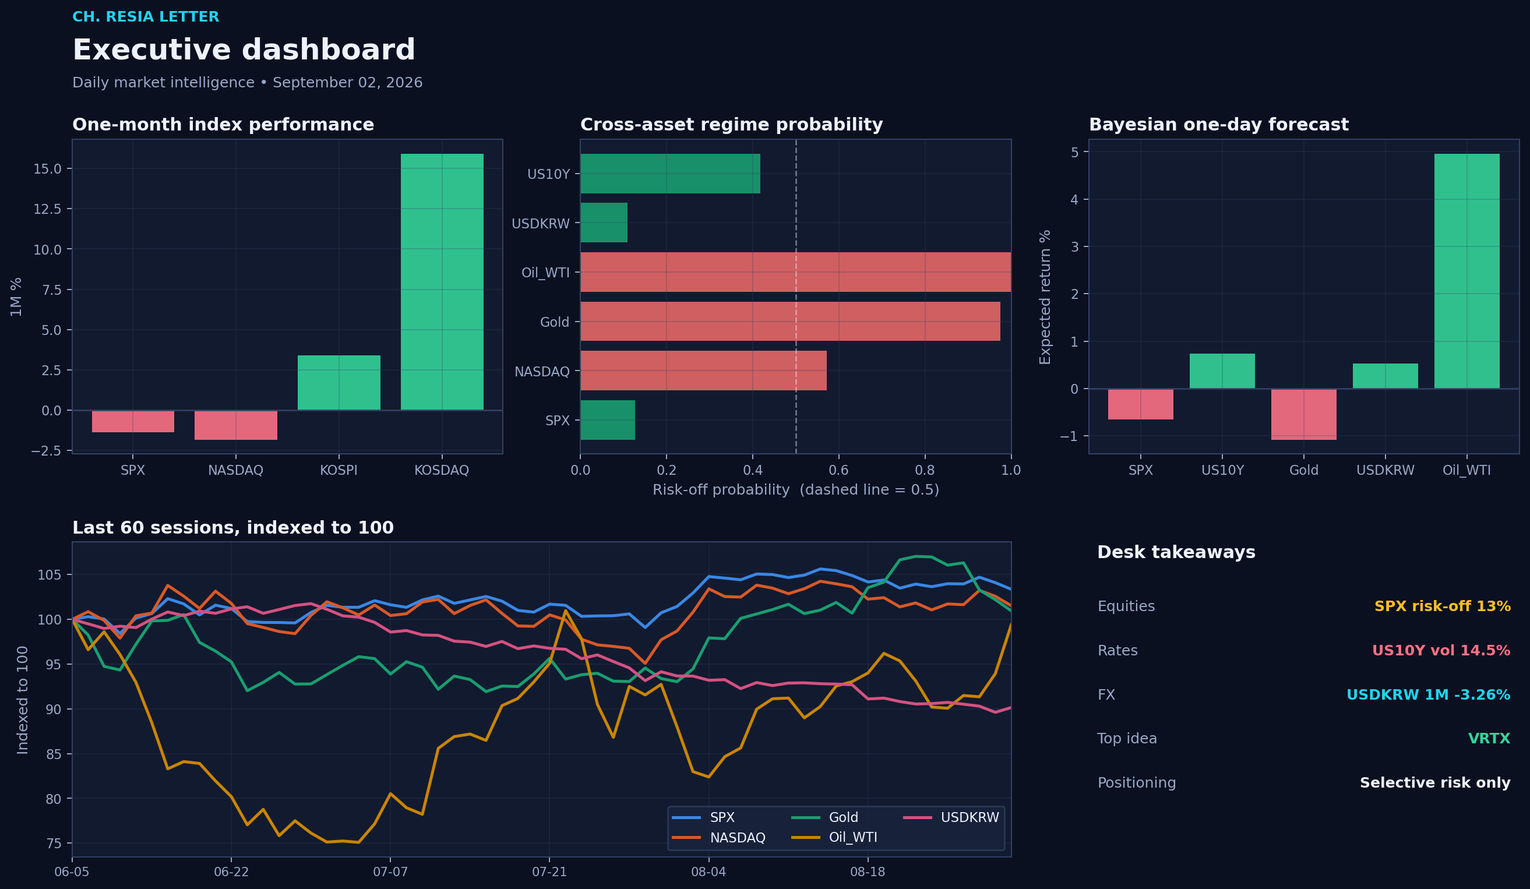Click the Gold y-axis label in regime chart
The image size is (1530, 889).
[555, 322]
